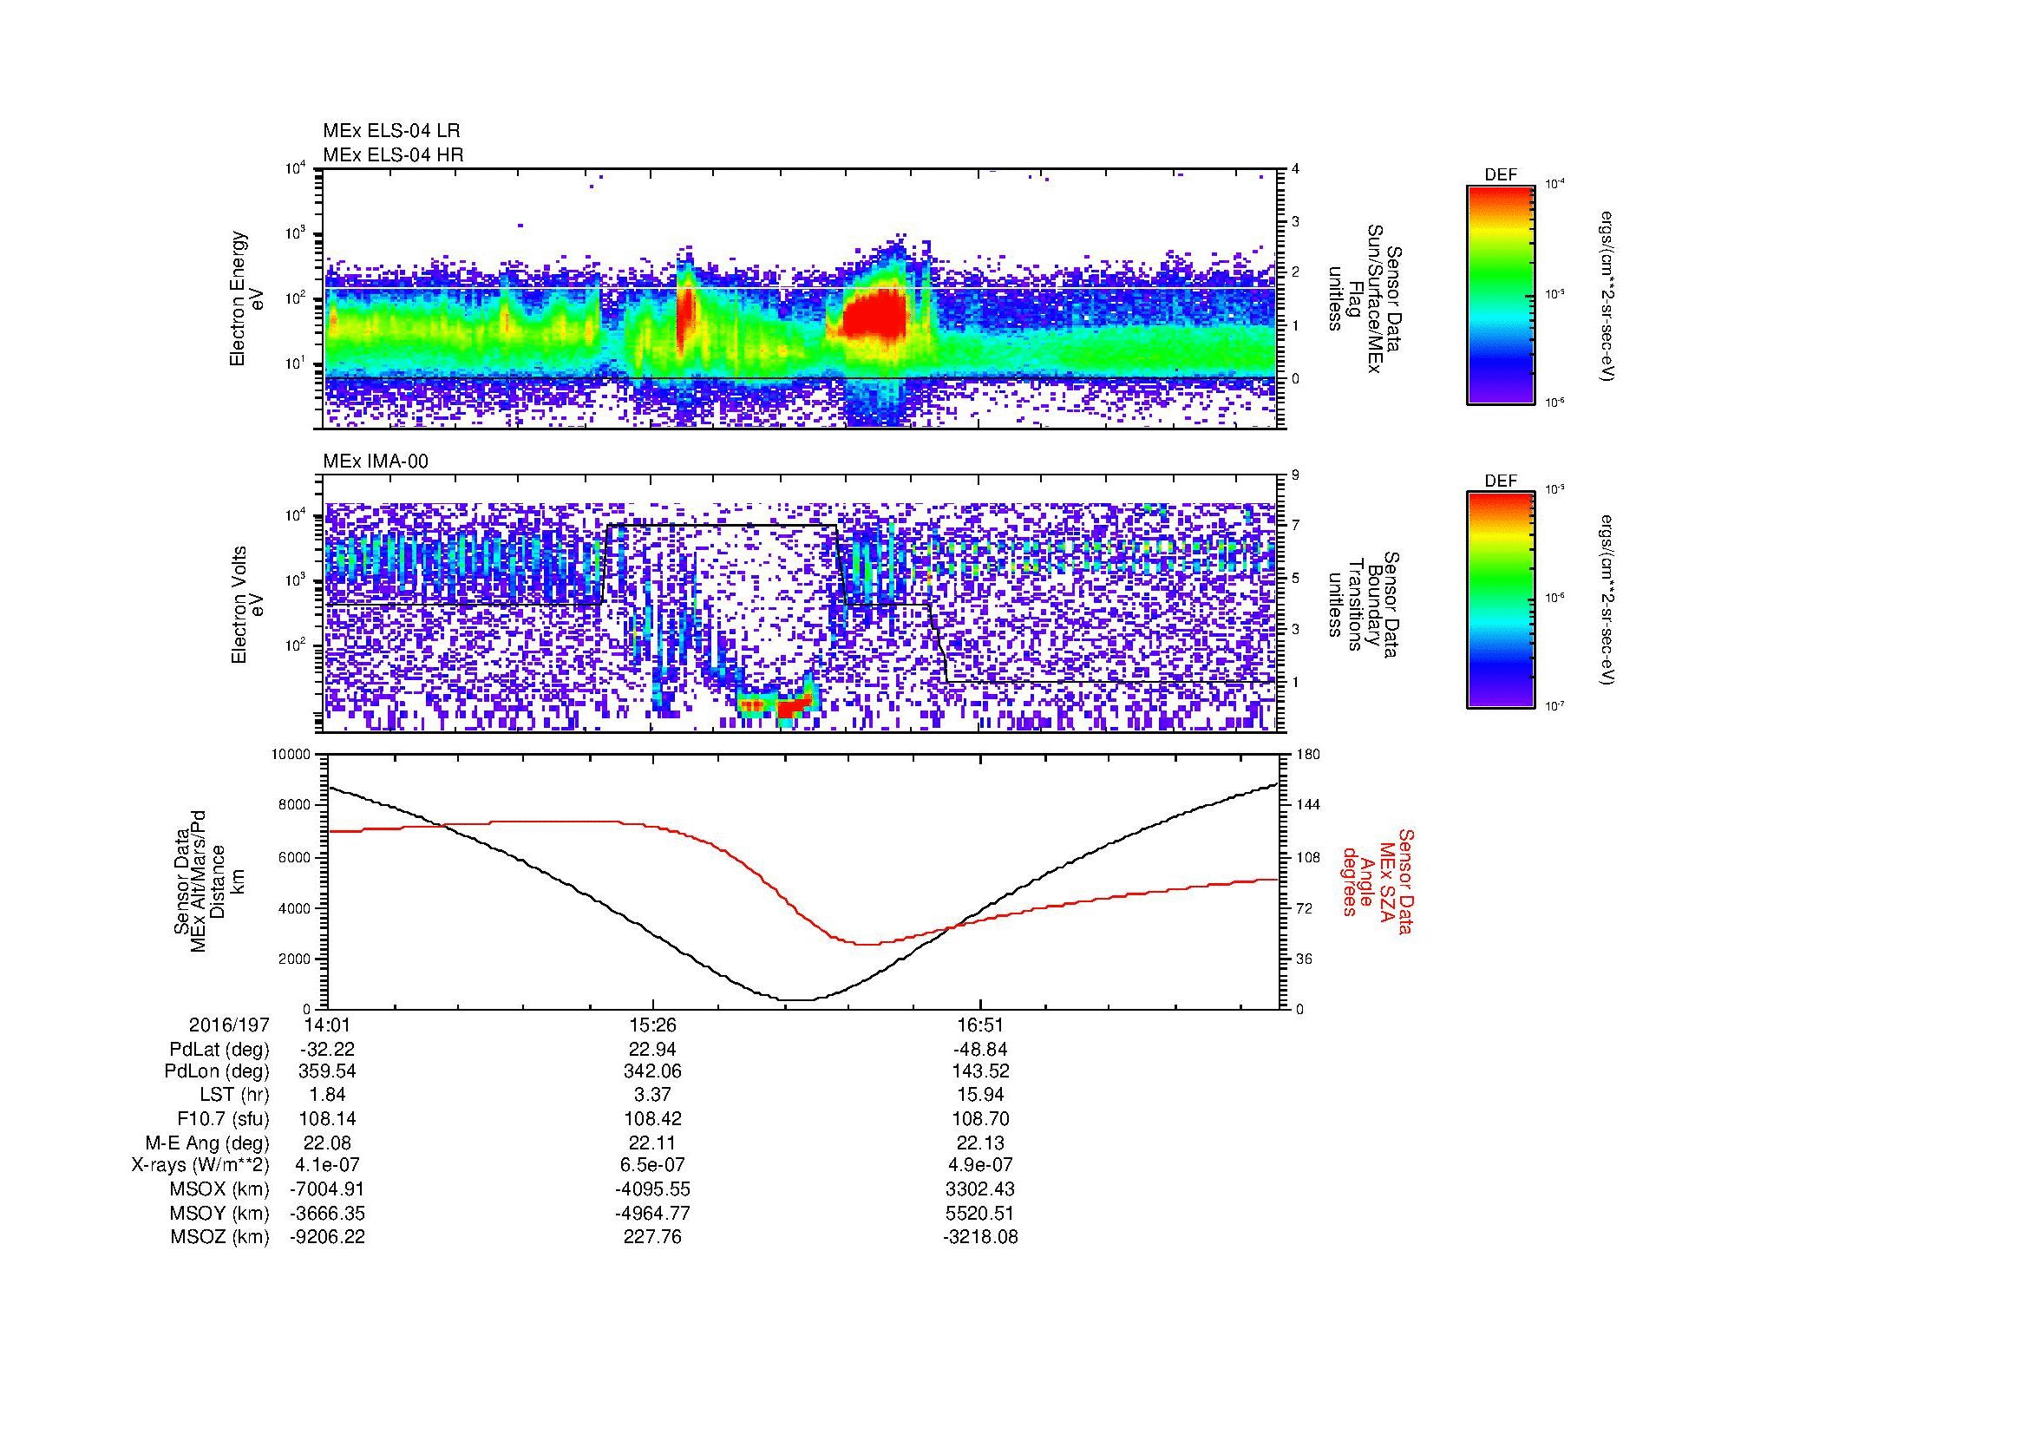This screenshot has height=1434, width=2029.
Task: Click the LST value "15.94"
Action: pos(980,1096)
